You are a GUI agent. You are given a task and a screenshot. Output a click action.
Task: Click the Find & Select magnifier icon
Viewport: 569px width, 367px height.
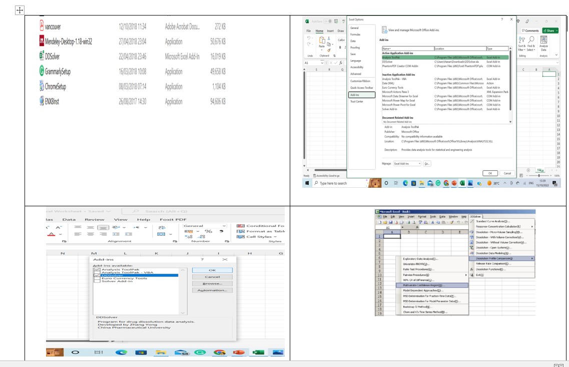click(x=531, y=40)
